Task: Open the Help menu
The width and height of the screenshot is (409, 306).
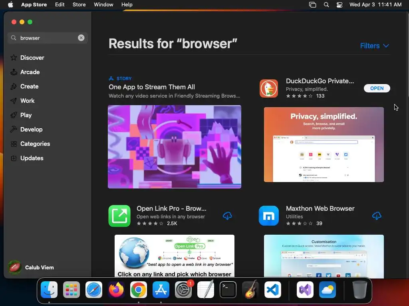Action: point(127,5)
